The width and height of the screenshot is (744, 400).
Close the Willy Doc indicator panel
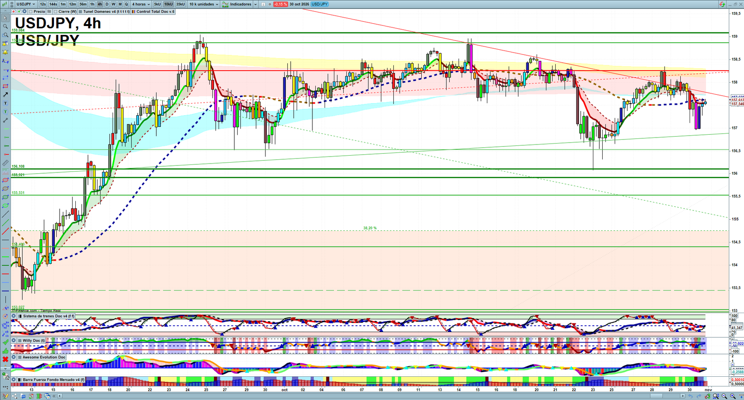13,341
